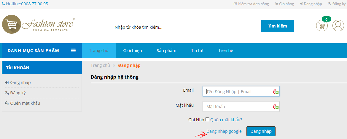Click password manager icon in Email field
The width and height of the screenshot is (347, 139).
pos(276,92)
